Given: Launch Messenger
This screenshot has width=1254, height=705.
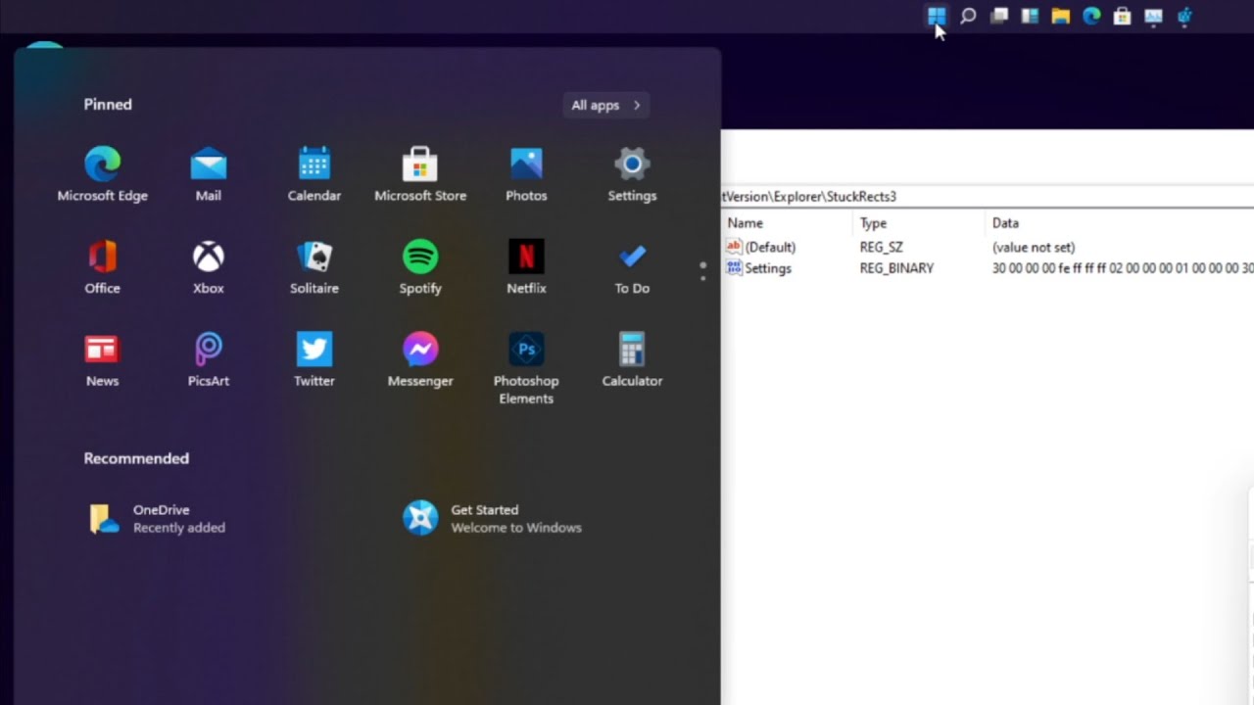Looking at the screenshot, I should [x=420, y=360].
